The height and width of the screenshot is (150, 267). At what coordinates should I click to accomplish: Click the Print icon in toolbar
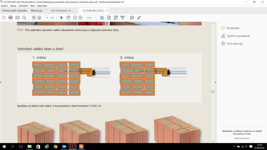[10, 18]
